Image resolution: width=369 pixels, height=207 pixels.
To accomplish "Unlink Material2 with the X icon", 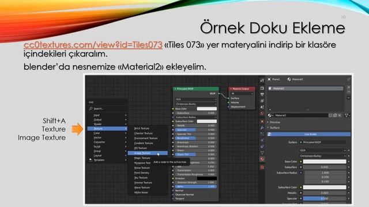I will coord(340,115).
